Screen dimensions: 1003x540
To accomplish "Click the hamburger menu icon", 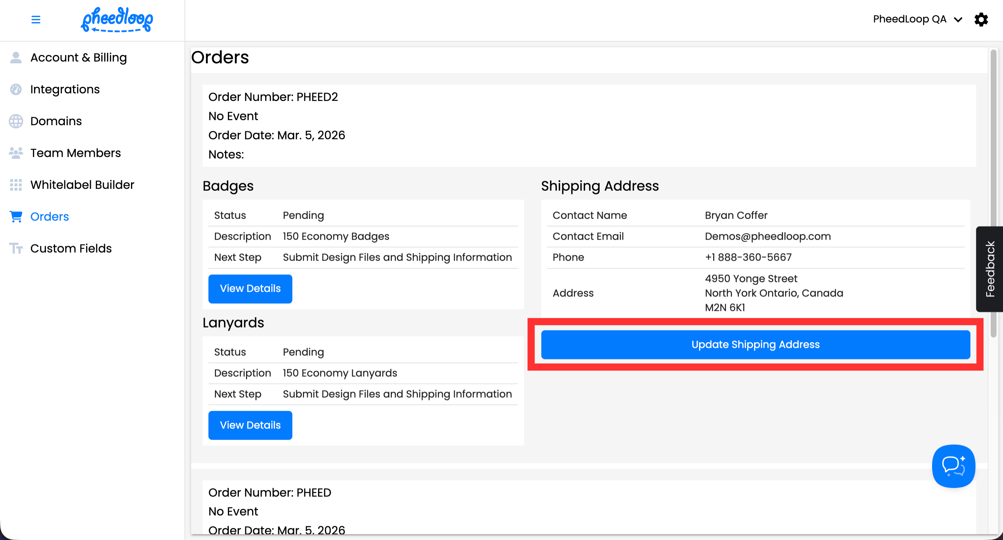I will pos(36,20).
